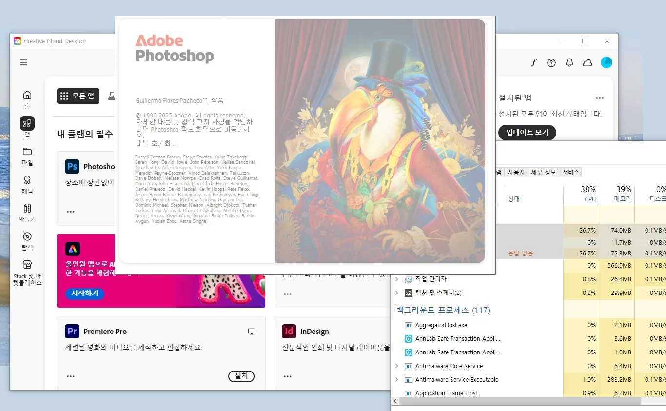Open the notifications bell

(569, 62)
